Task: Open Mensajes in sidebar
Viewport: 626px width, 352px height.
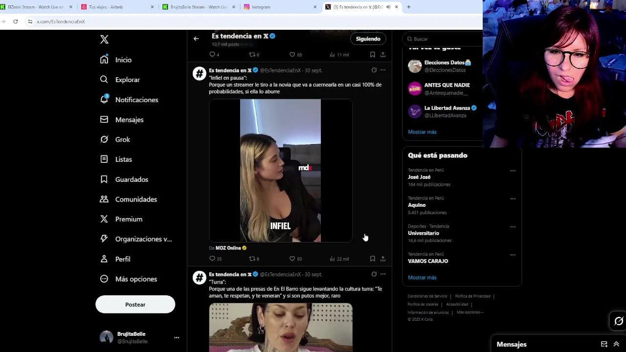Action: click(122, 120)
